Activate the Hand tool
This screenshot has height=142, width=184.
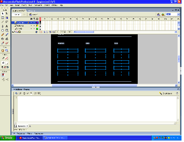[3, 50]
